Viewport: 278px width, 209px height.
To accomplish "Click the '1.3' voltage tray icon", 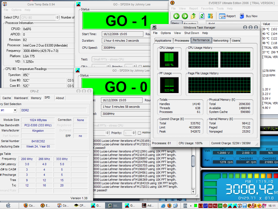I will (201, 206).
